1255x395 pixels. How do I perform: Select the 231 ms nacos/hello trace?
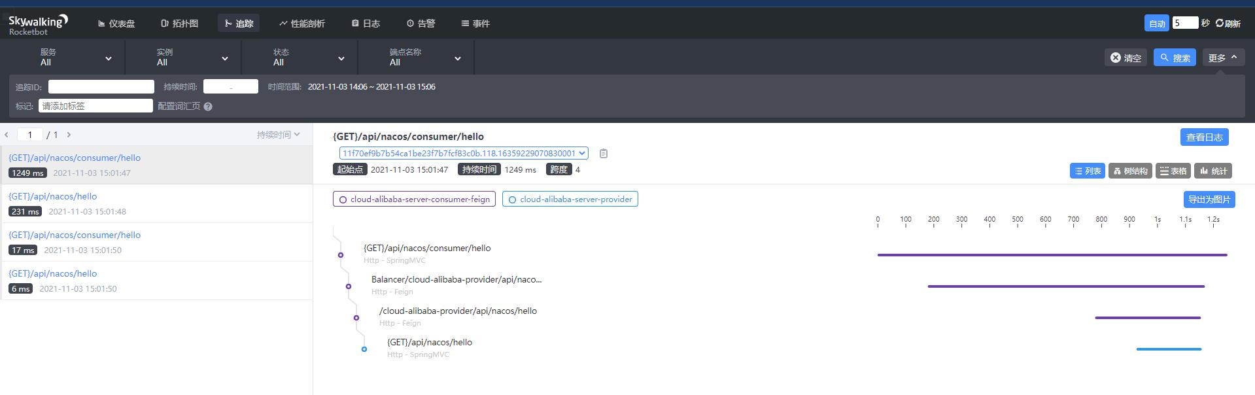[x=157, y=203]
